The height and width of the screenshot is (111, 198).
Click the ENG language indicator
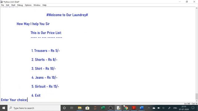coord(175,108)
